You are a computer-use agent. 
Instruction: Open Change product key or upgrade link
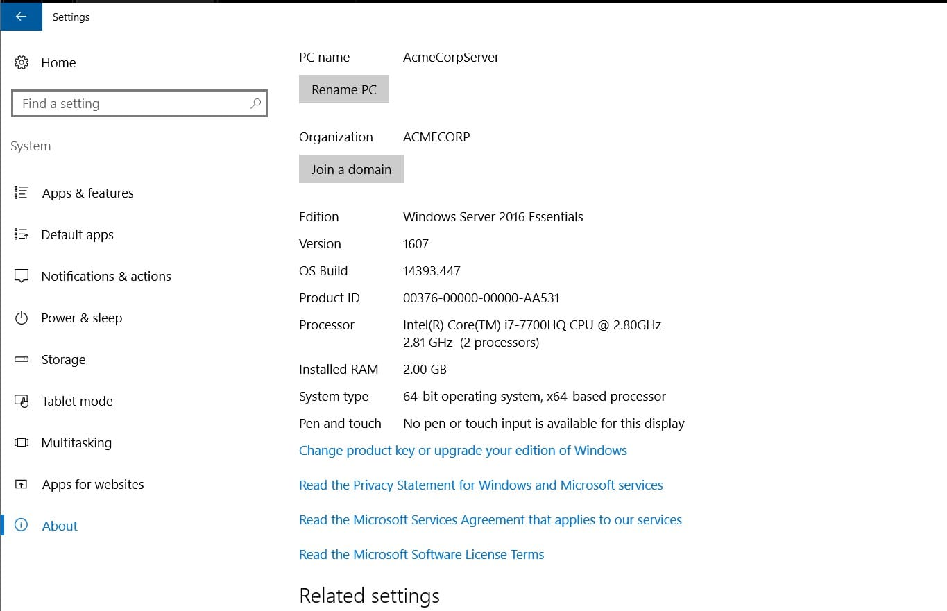463,451
